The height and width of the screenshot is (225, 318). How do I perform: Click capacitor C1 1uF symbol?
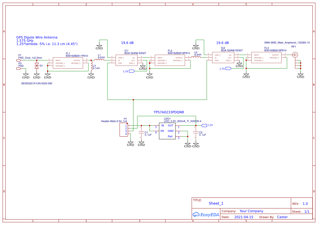pyautogui.click(x=142, y=133)
